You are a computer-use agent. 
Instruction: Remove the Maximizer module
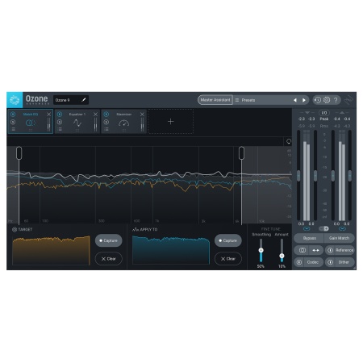[142, 115]
